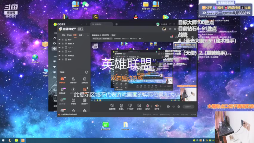Open the clock recent-plays item in the QQ音乐 sidebar
The image size is (254, 143).
pyautogui.click(x=54, y=72)
